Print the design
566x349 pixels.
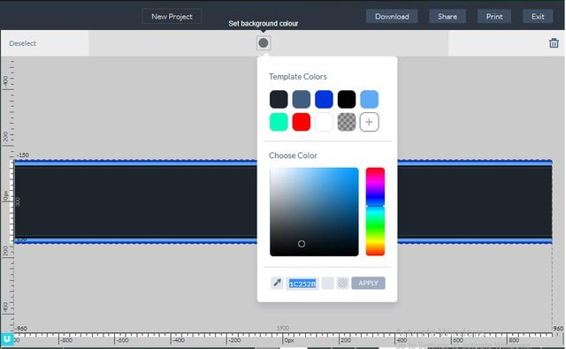493,16
